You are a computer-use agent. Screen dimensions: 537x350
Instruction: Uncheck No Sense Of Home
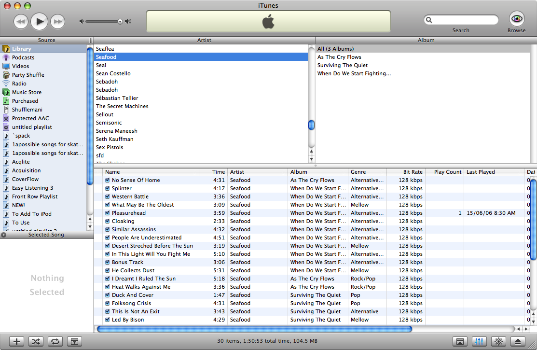108,180
